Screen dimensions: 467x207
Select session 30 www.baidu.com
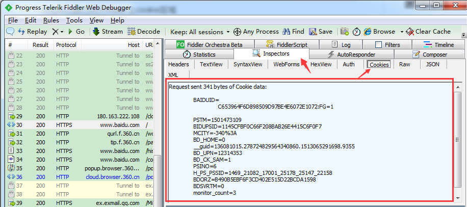pyautogui.click(x=80, y=125)
